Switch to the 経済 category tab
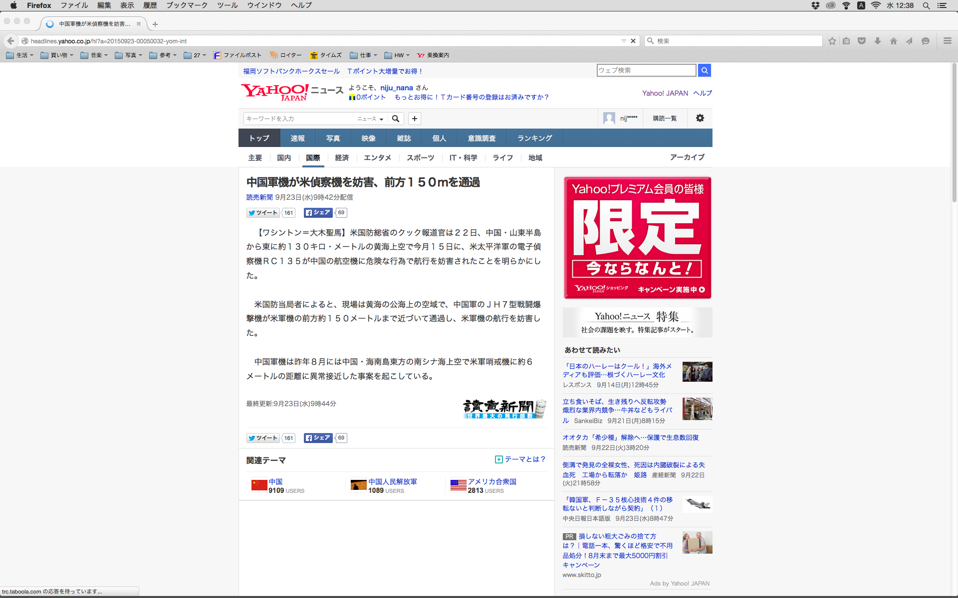The image size is (958, 598). point(342,157)
